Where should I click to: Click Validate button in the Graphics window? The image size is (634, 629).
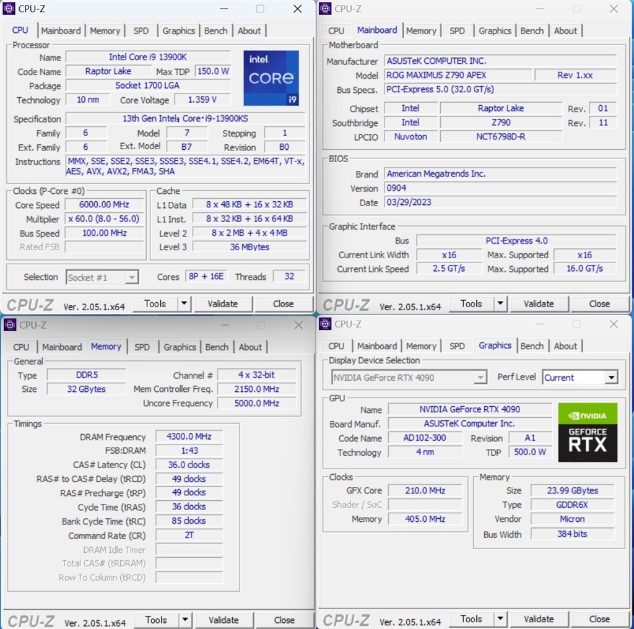[539, 618]
